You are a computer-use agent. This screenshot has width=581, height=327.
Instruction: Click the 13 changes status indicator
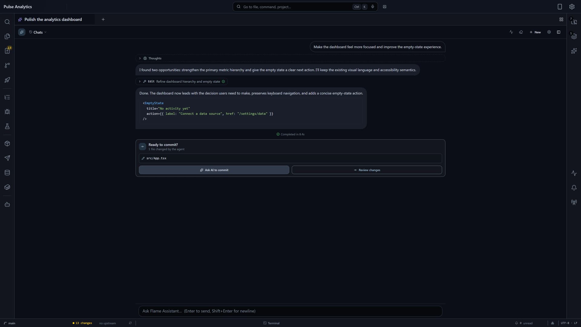click(x=82, y=323)
